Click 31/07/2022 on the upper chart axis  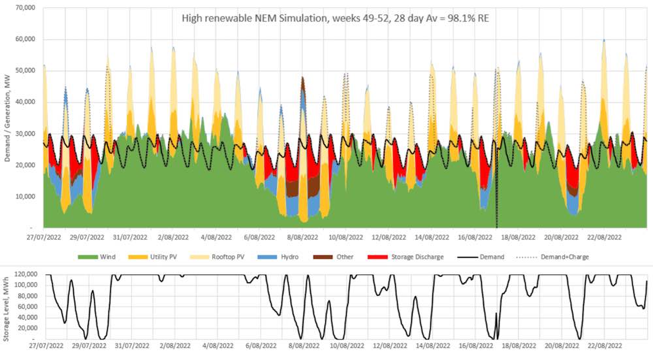coord(130,237)
